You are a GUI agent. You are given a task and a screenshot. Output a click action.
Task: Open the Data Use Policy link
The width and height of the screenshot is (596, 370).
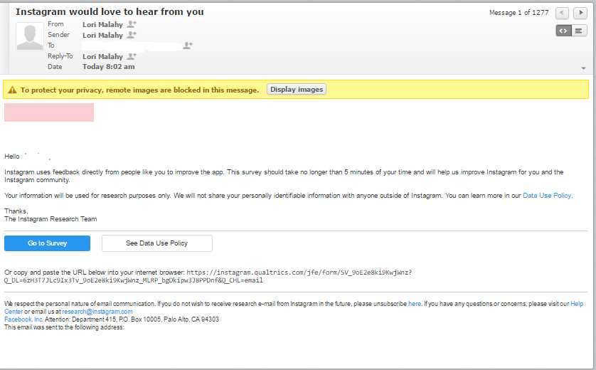[x=546, y=196]
